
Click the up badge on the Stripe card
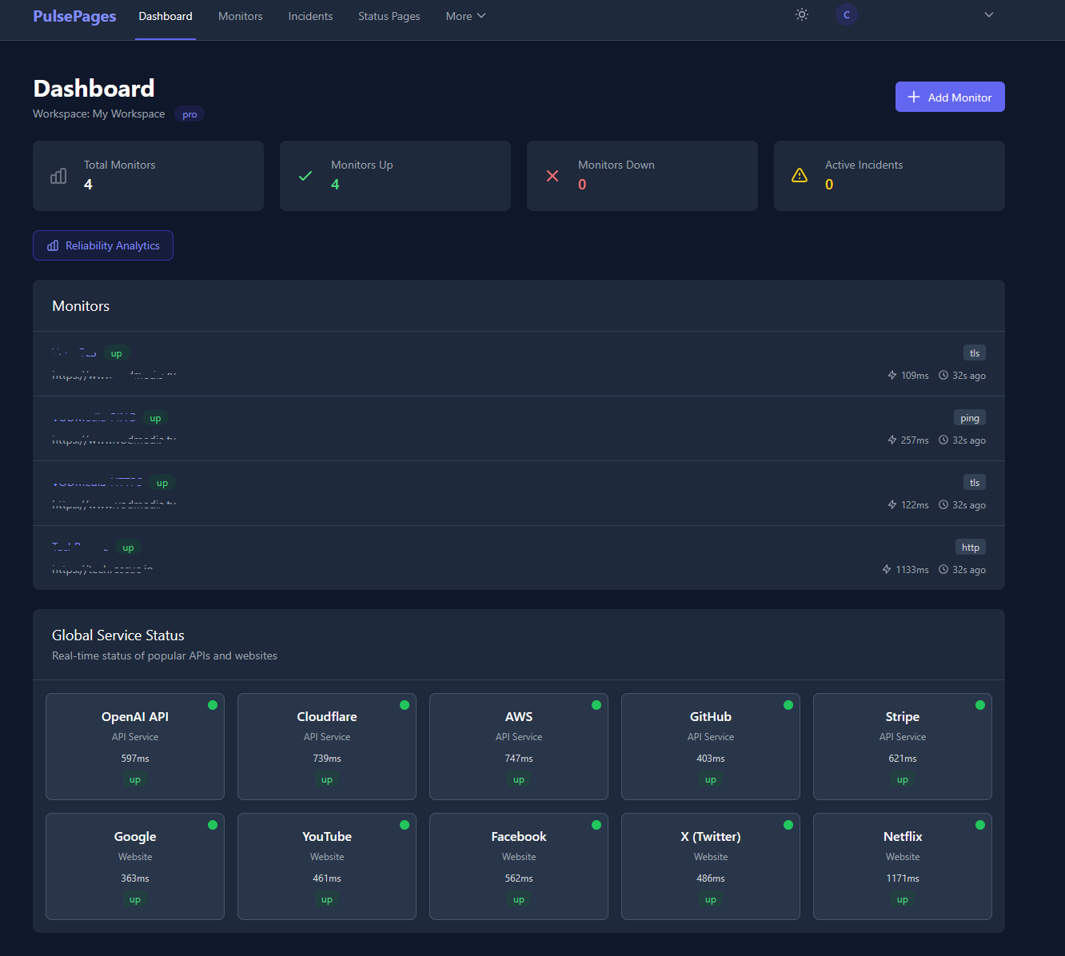(x=903, y=780)
